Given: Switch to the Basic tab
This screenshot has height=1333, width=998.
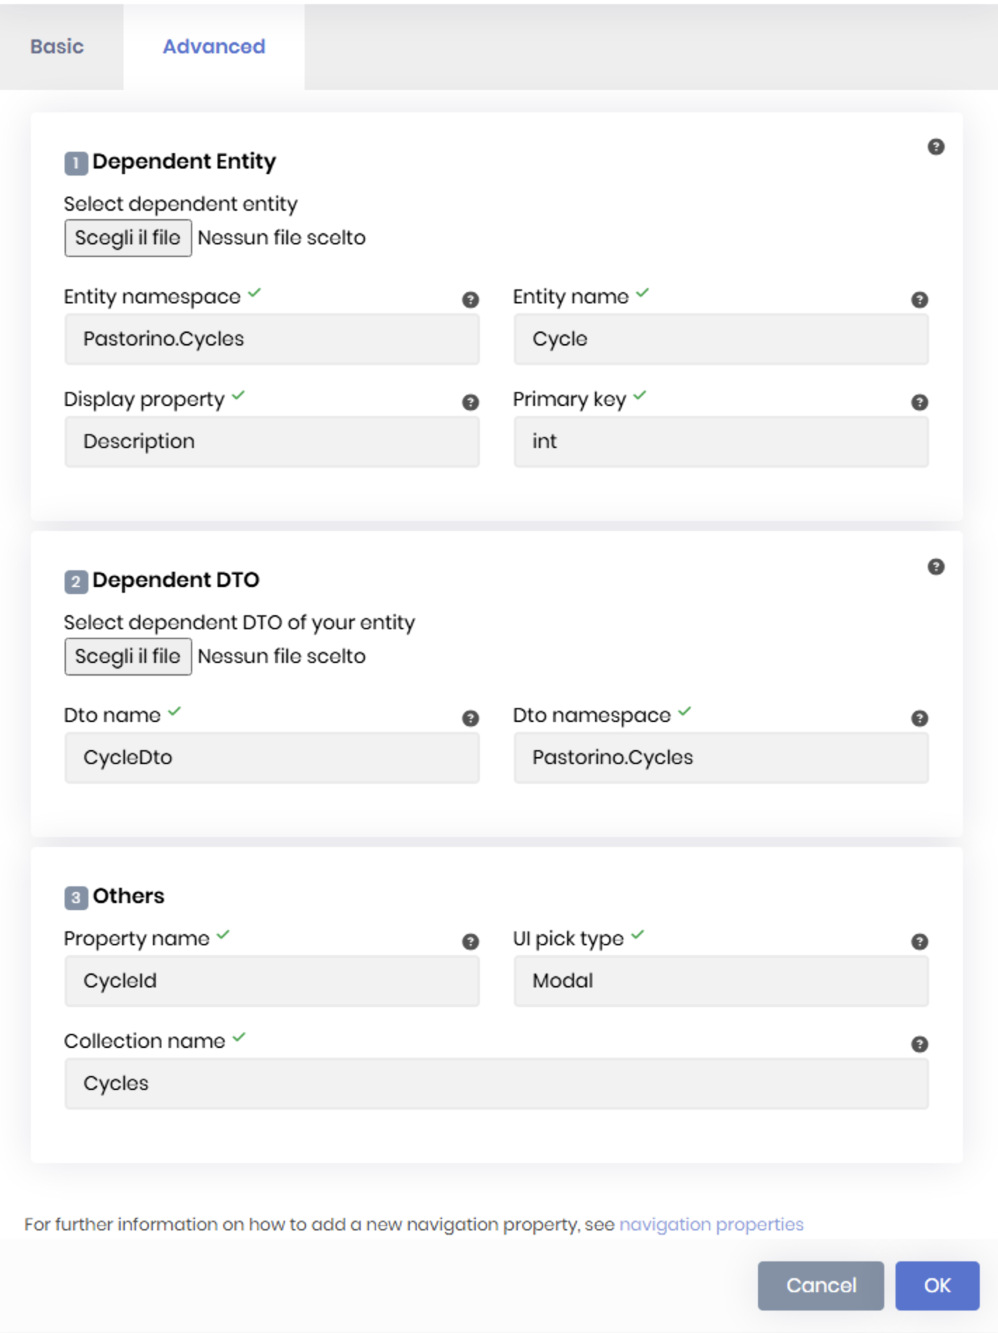Looking at the screenshot, I should click(57, 46).
